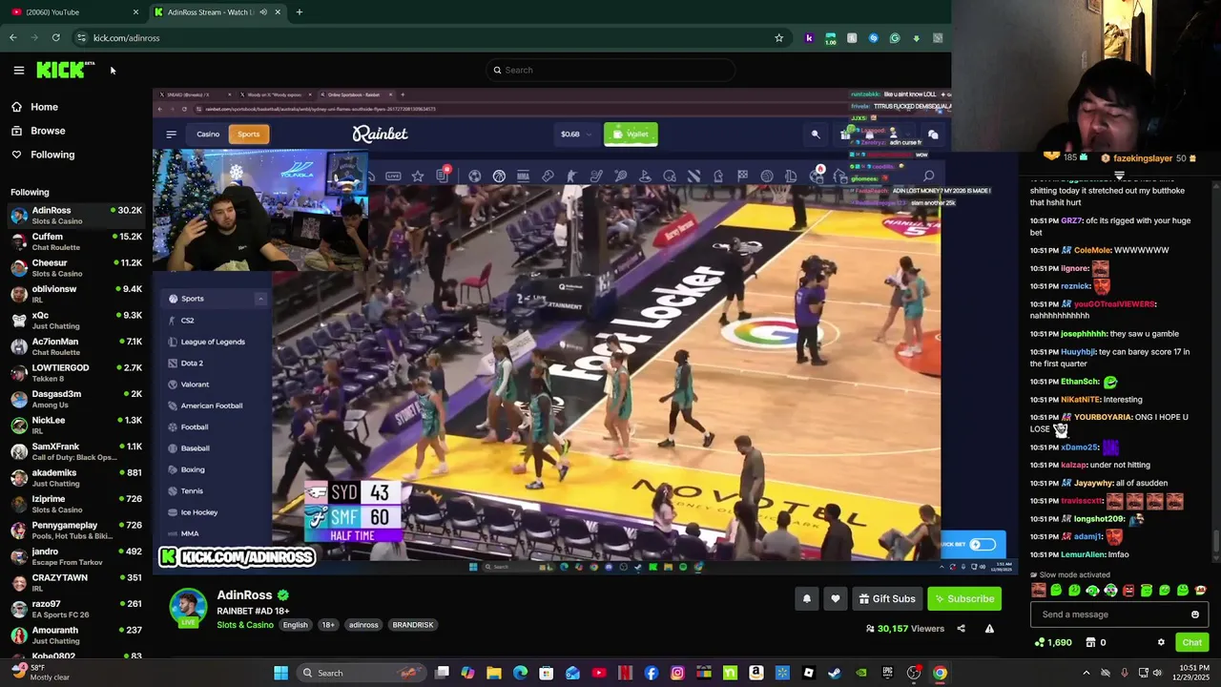Open a new browser tab
The height and width of the screenshot is (687, 1221).
[x=299, y=11]
